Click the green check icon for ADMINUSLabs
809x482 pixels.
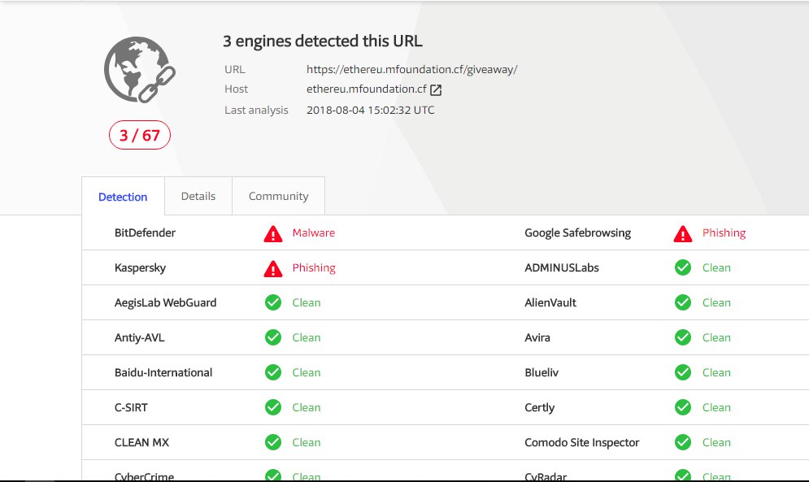click(683, 267)
